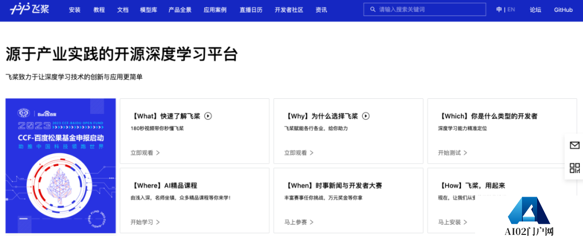The width and height of the screenshot is (583, 236).
Task: Open the GitHub link
Action: pyautogui.click(x=563, y=10)
